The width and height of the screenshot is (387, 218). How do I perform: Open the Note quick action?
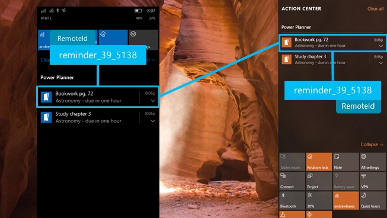pyautogui.click(x=346, y=162)
